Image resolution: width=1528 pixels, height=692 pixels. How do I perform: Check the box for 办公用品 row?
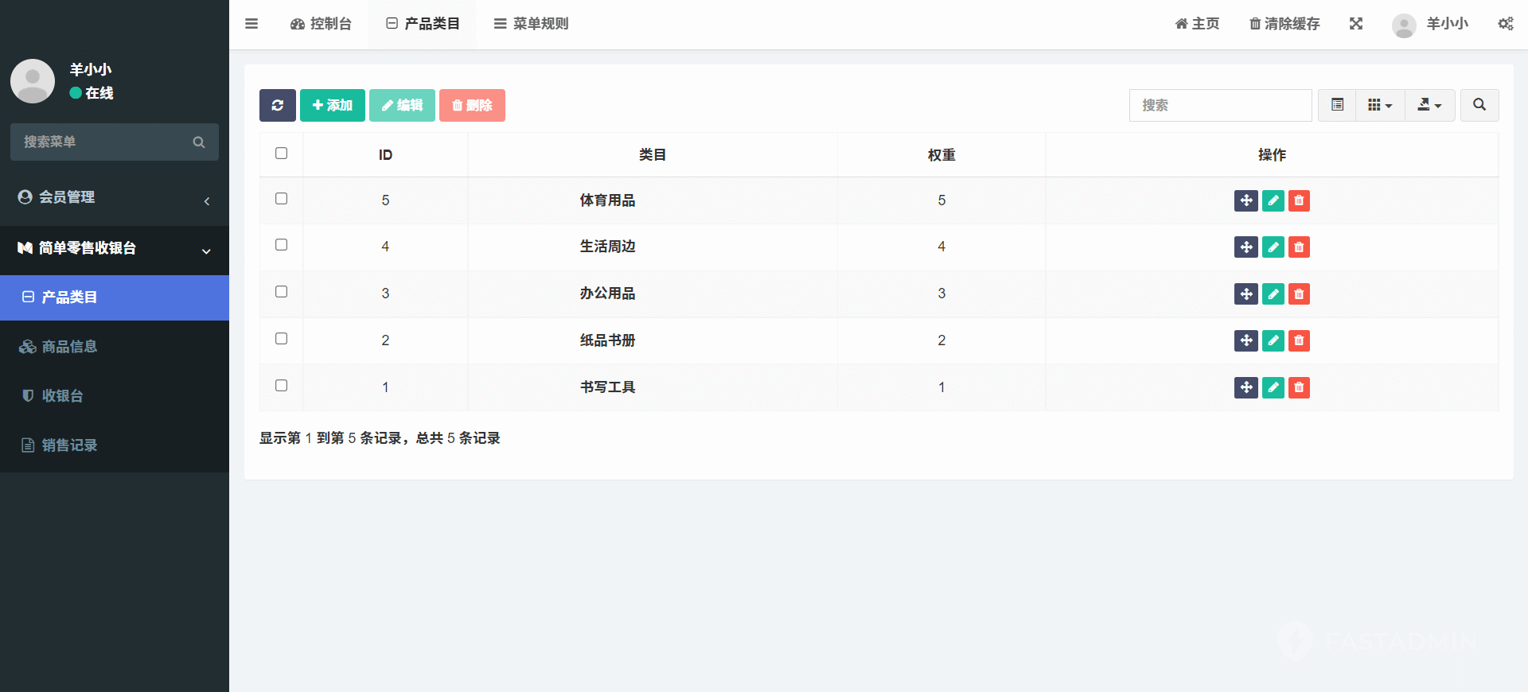coord(281,292)
